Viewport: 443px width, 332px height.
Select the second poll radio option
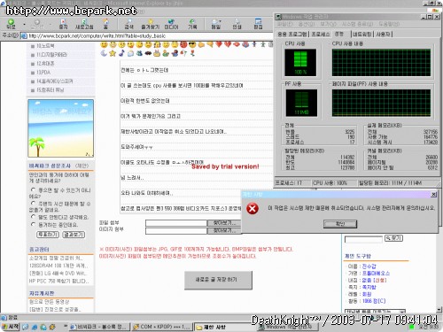tap(33, 204)
